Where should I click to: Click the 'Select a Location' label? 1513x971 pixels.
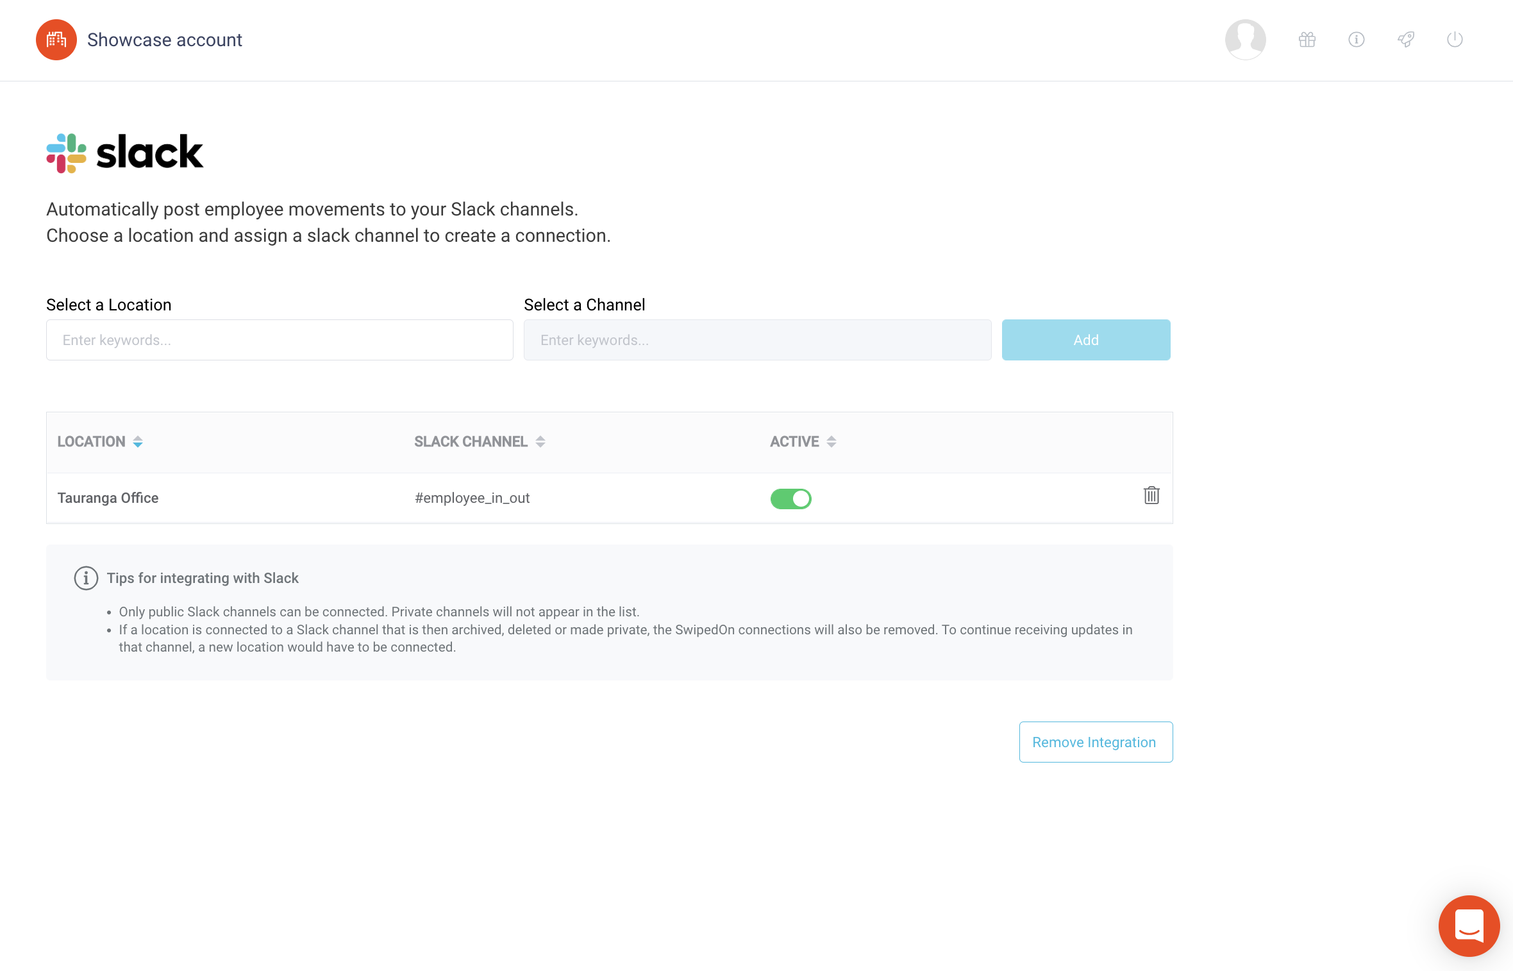point(109,305)
